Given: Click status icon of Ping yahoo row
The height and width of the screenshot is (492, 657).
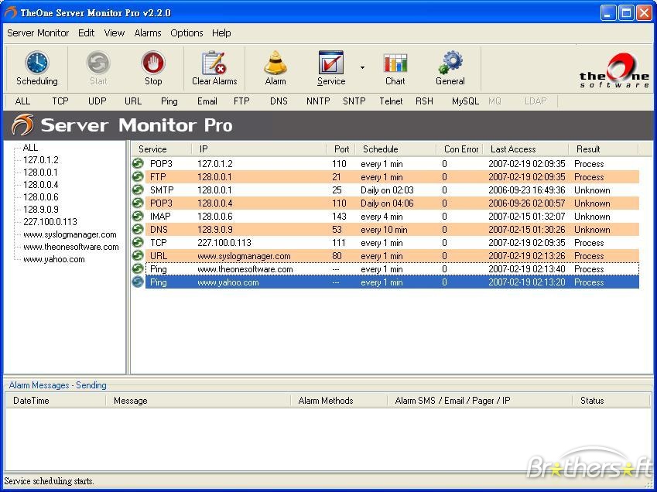Looking at the screenshot, I should 138,282.
